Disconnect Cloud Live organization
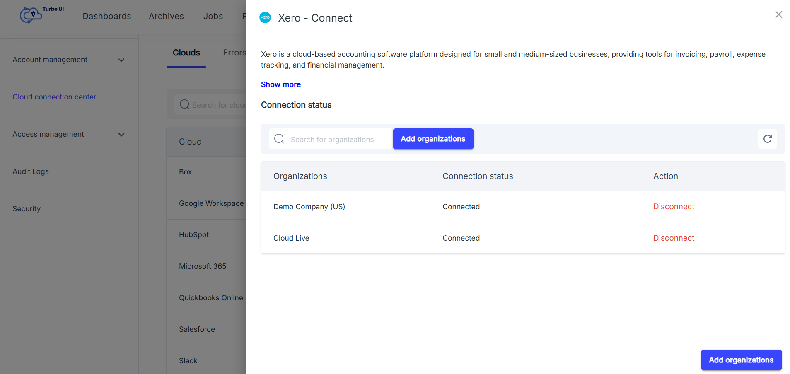This screenshot has width=790, height=374. pyautogui.click(x=674, y=238)
